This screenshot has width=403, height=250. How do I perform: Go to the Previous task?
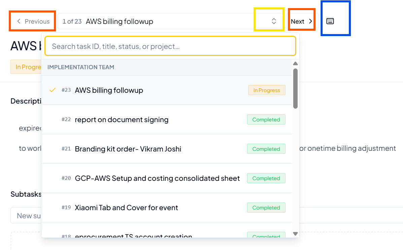pyautogui.click(x=33, y=21)
